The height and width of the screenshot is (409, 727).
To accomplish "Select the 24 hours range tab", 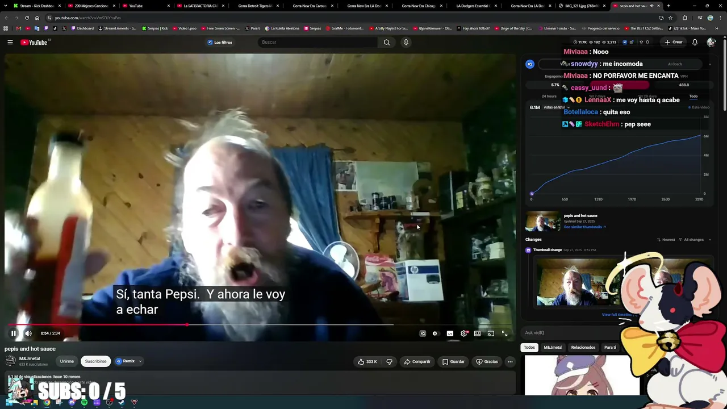I will 549,96.
